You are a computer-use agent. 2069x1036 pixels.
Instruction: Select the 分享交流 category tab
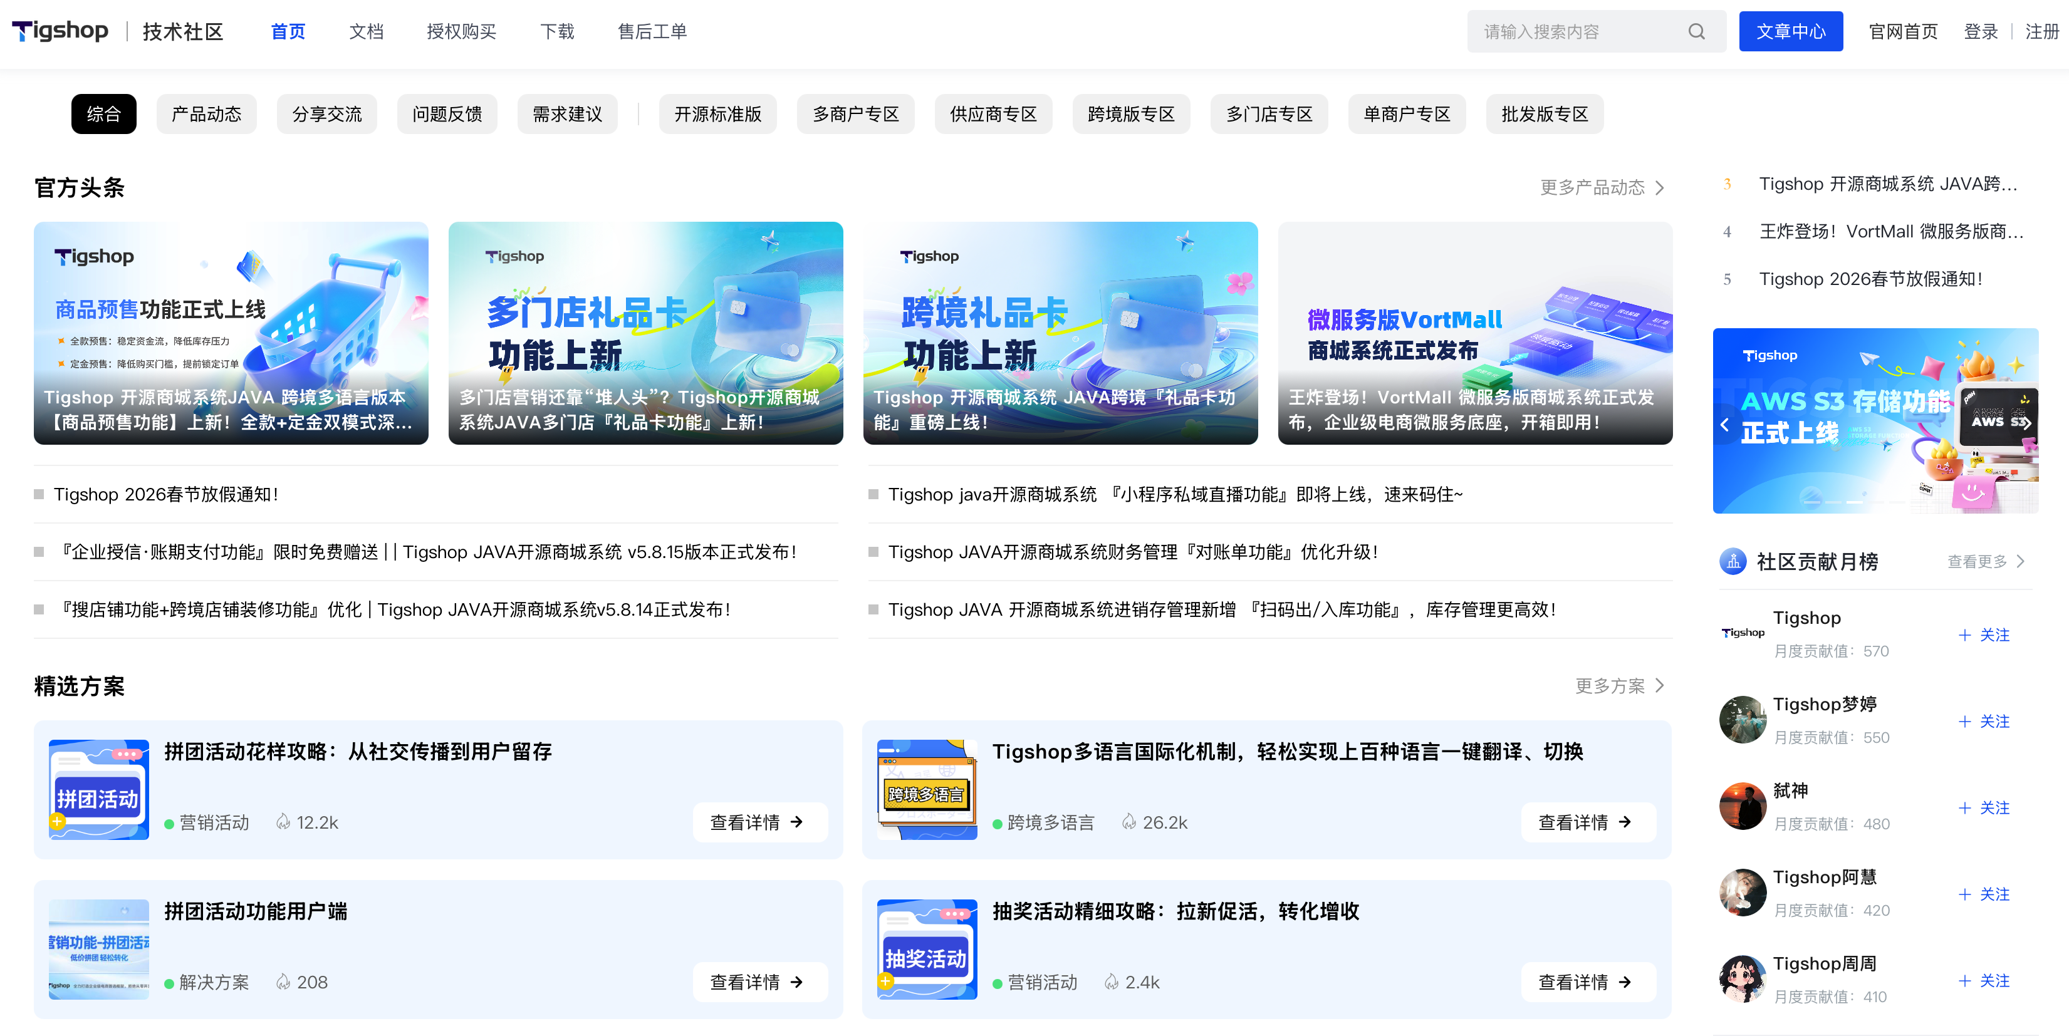tap(327, 114)
